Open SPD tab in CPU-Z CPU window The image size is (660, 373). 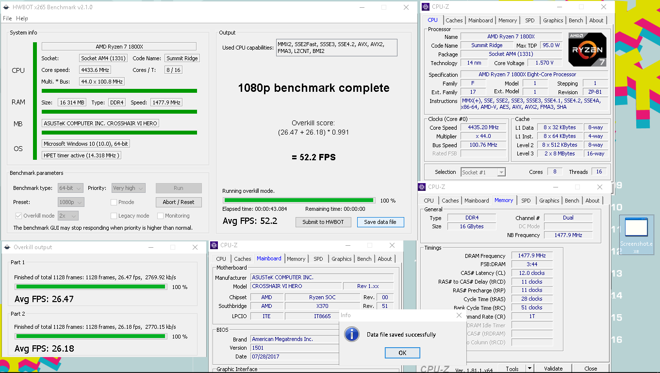pos(530,20)
